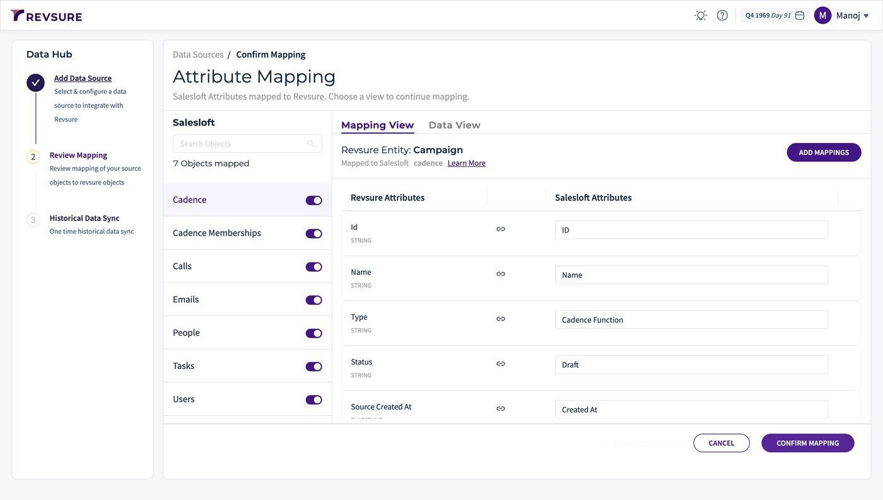Viewport: 883px width, 500px height.
Task: Switch to the Mapping View tab
Action: (377, 125)
